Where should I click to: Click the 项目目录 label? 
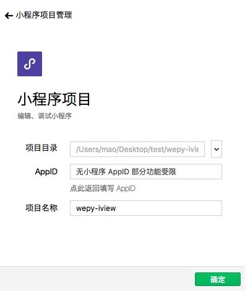click(x=41, y=148)
